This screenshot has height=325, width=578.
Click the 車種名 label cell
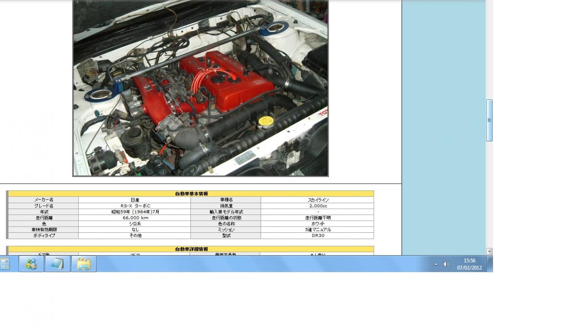tap(226, 200)
